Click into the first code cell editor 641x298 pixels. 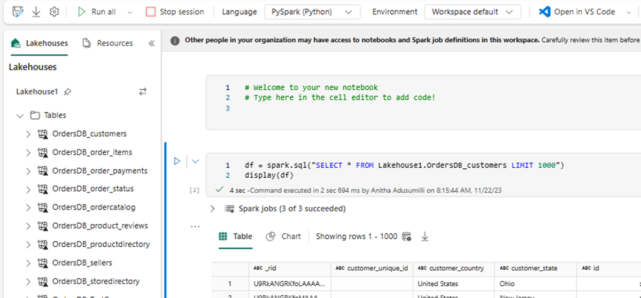(x=423, y=103)
